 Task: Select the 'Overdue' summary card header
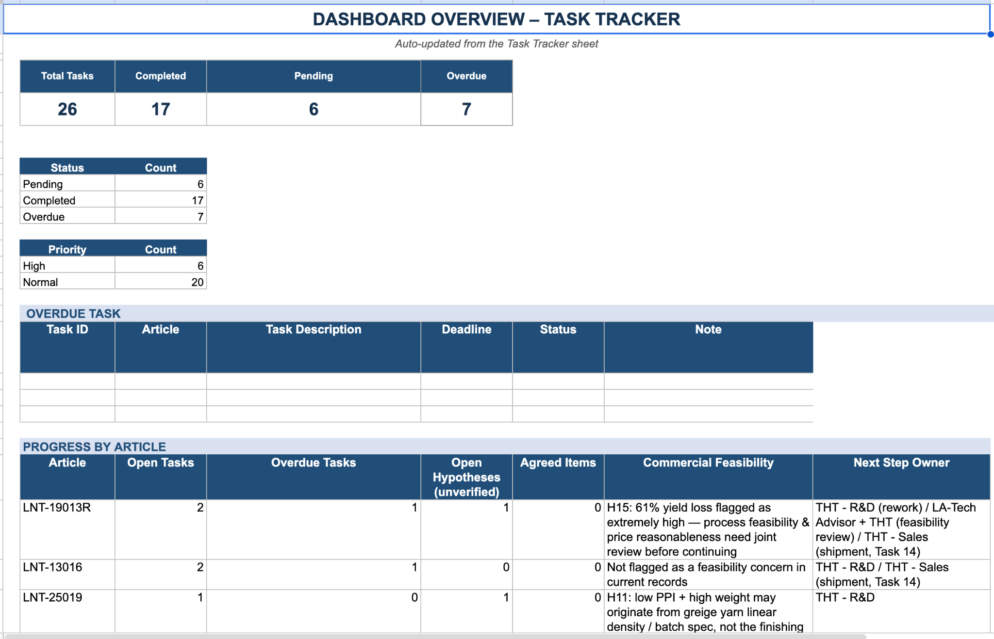(466, 76)
